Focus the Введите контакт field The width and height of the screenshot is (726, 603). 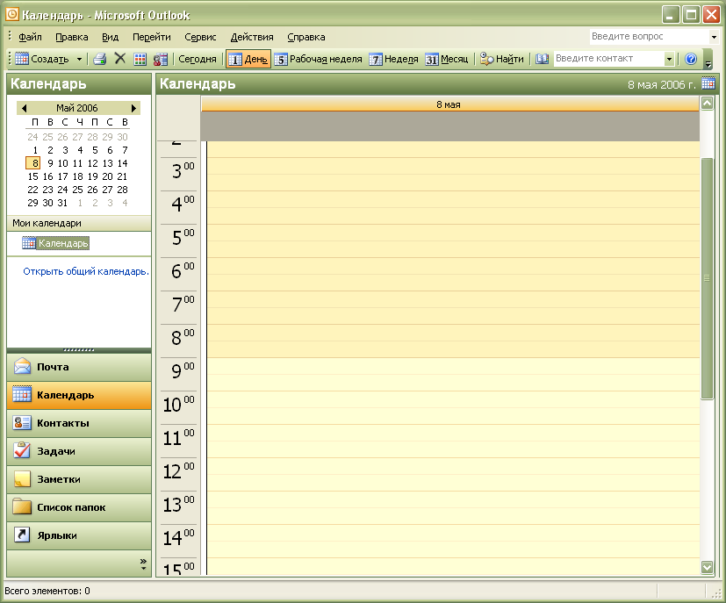click(609, 58)
